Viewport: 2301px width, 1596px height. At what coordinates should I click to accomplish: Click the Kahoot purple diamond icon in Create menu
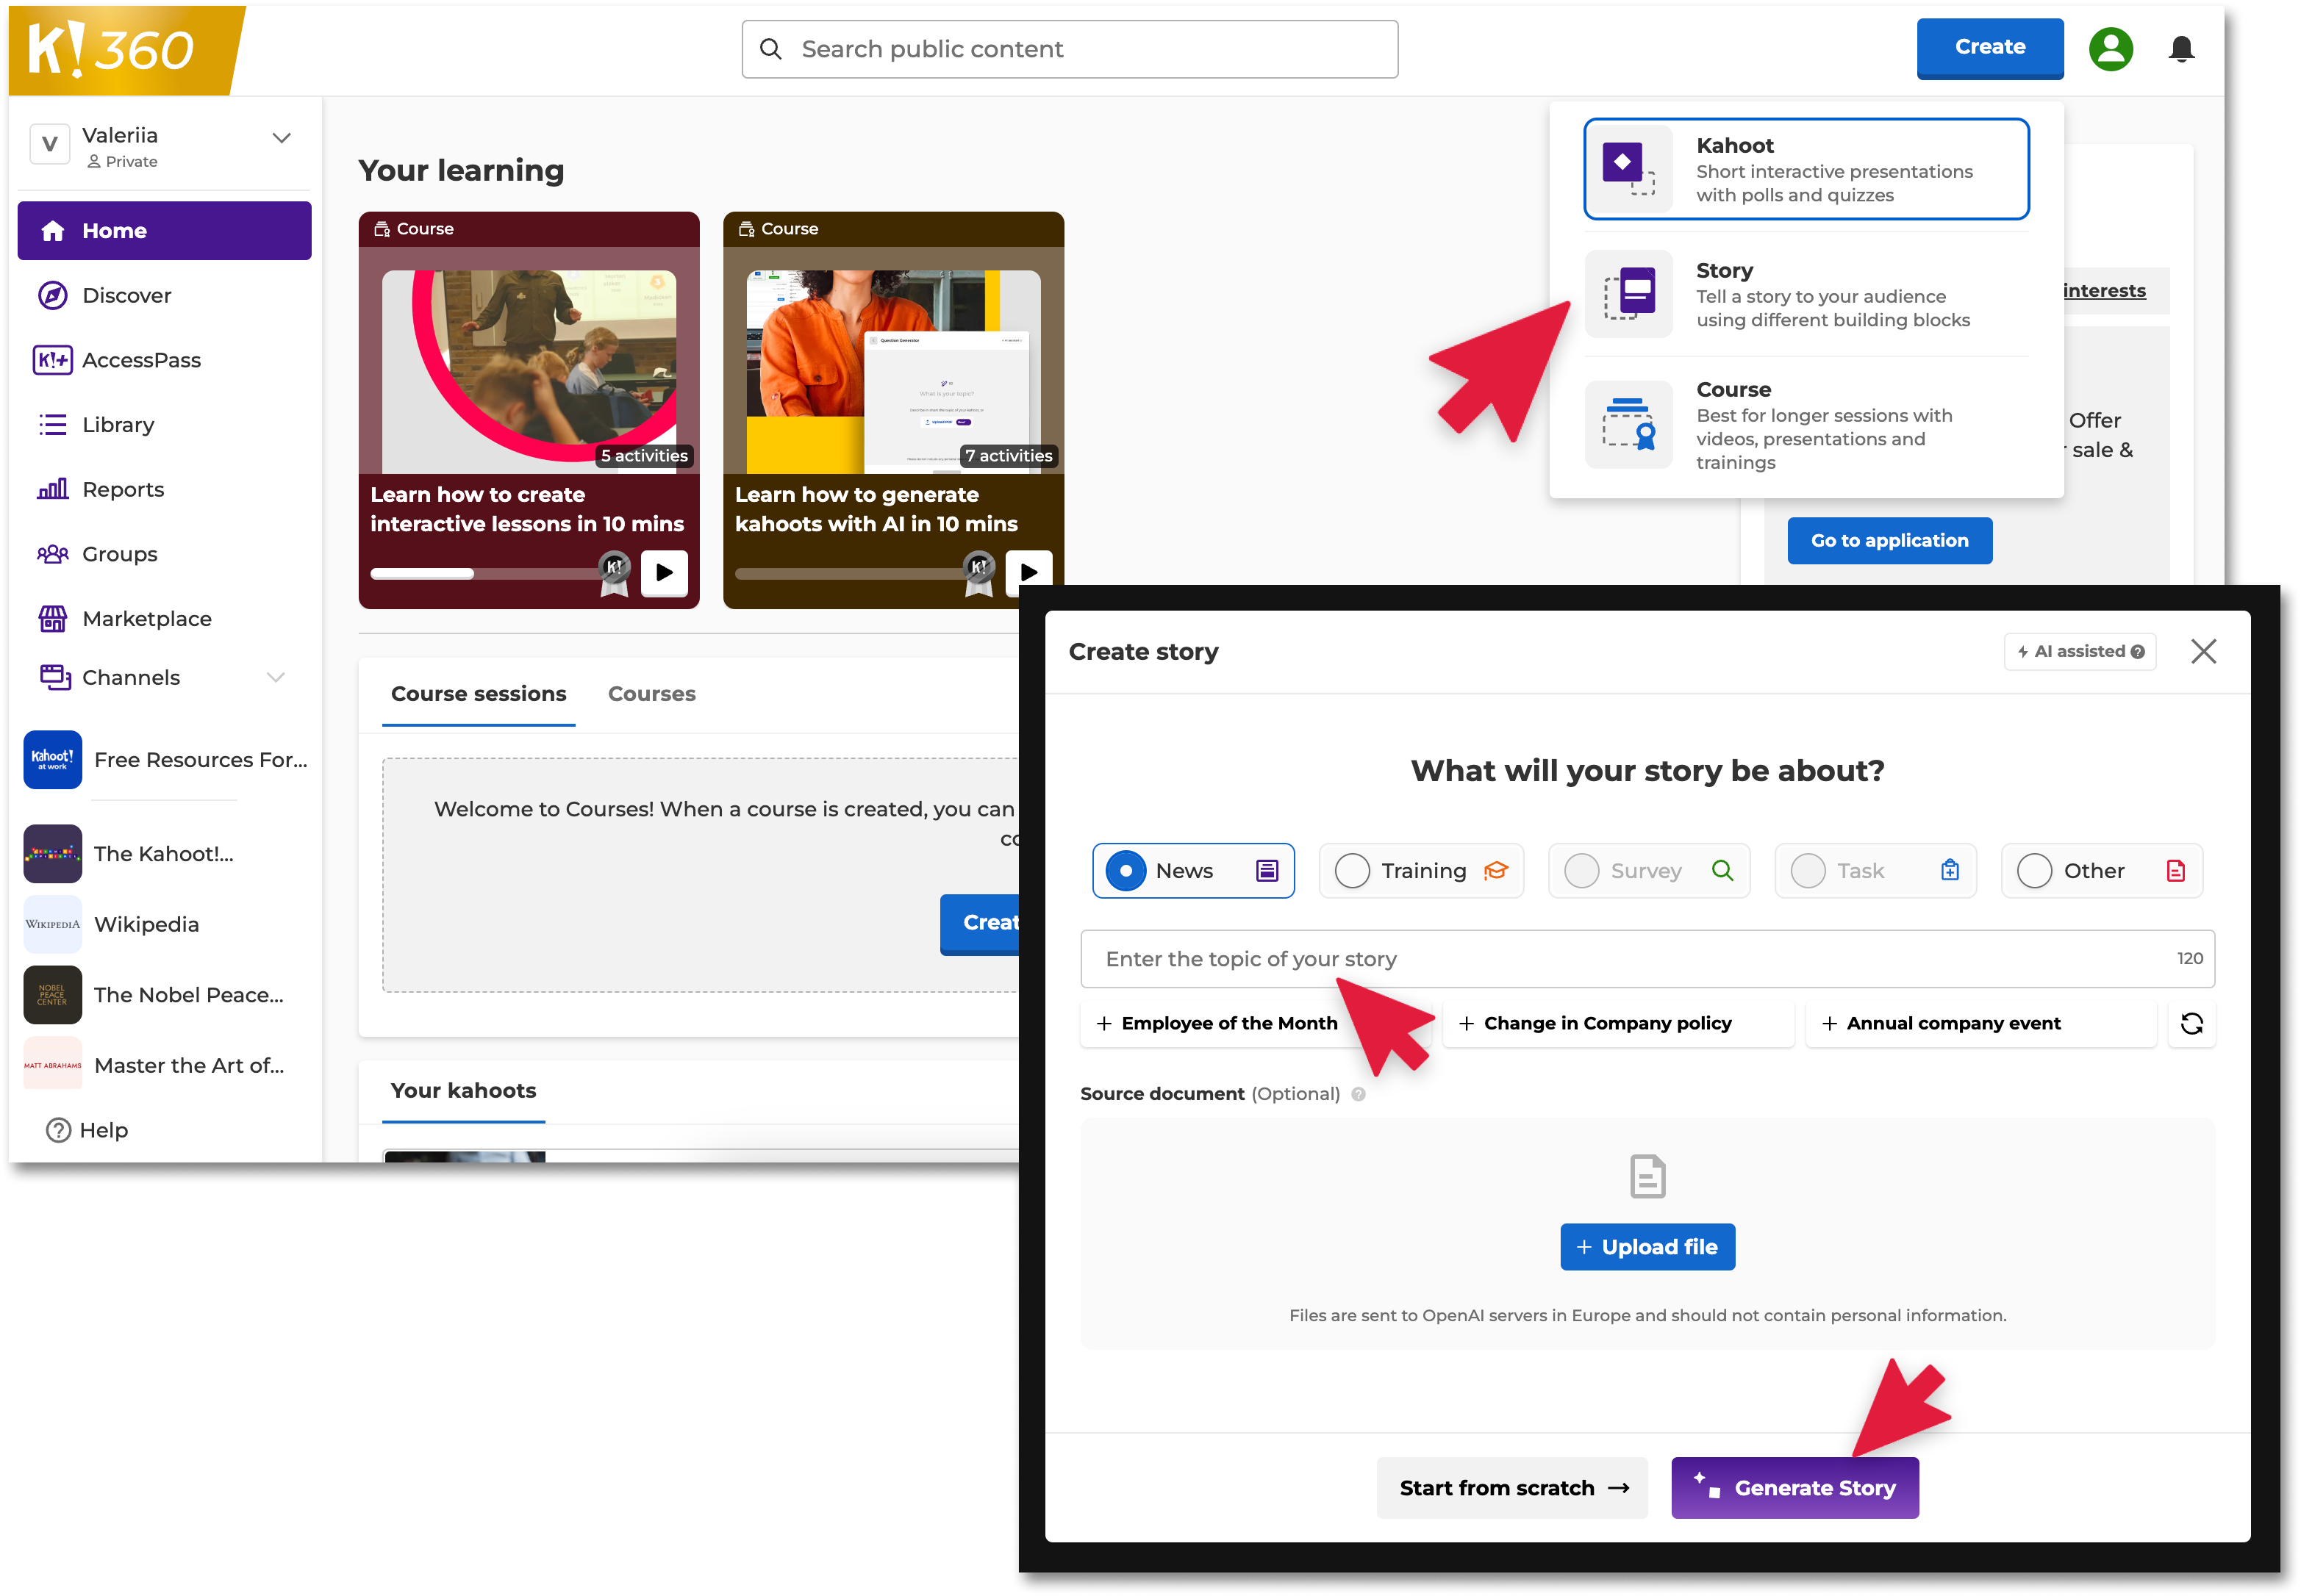point(1628,168)
